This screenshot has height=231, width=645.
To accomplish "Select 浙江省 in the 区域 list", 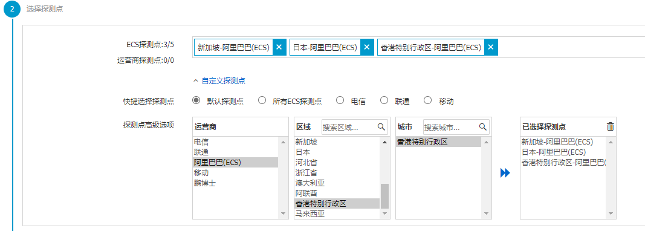I will coord(337,173).
